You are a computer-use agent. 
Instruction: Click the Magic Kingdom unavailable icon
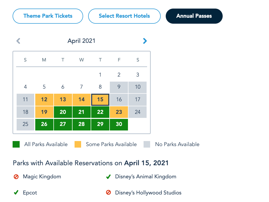pyautogui.click(x=16, y=177)
